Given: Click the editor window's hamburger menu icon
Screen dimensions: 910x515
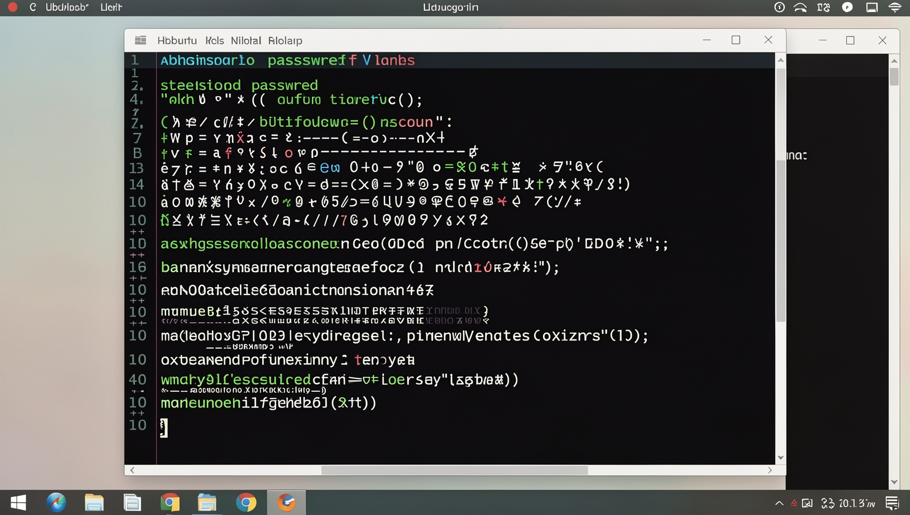Looking at the screenshot, I should coord(140,40).
